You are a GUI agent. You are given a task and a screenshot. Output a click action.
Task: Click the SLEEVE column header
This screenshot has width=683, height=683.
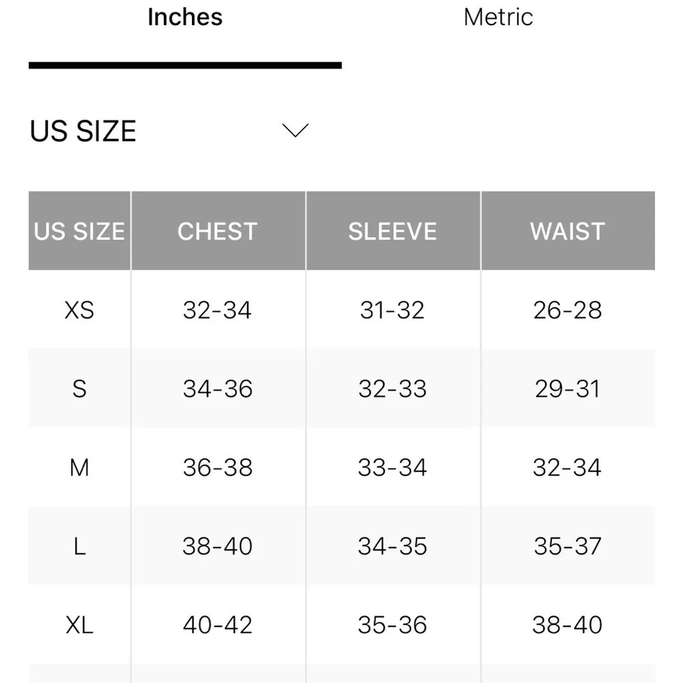click(x=393, y=232)
